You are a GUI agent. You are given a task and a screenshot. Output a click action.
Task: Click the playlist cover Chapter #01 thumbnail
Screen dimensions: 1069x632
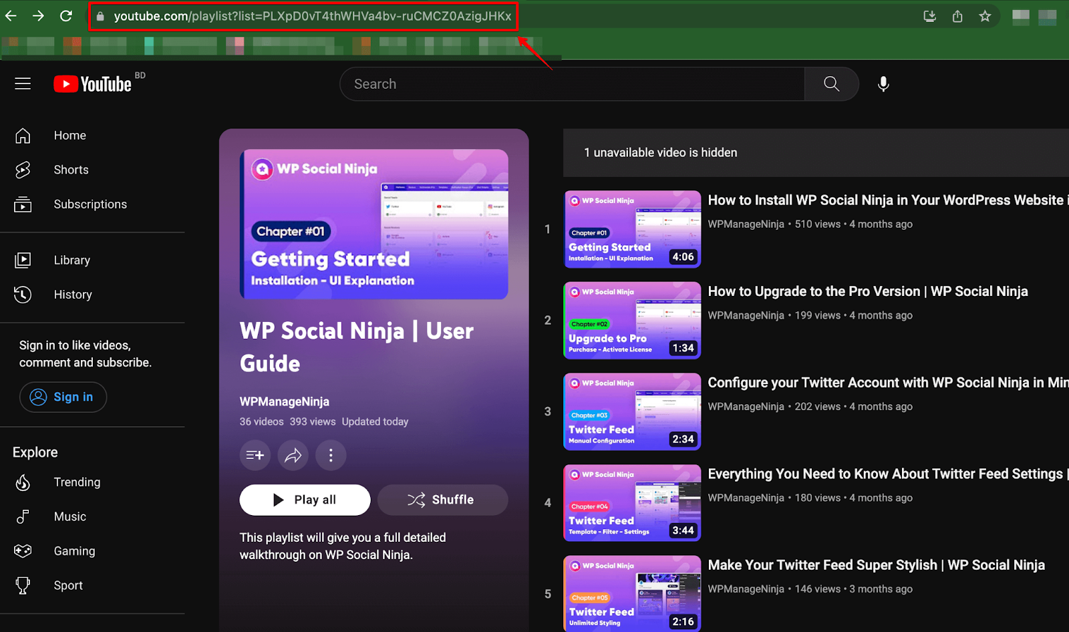pos(374,224)
